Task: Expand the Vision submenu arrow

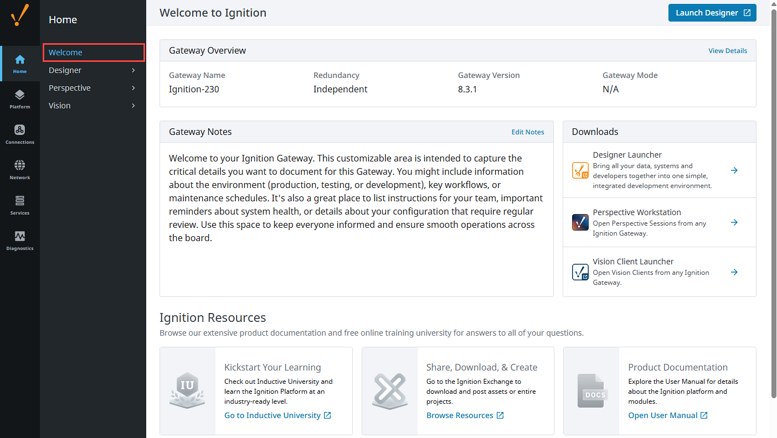Action: [133, 106]
